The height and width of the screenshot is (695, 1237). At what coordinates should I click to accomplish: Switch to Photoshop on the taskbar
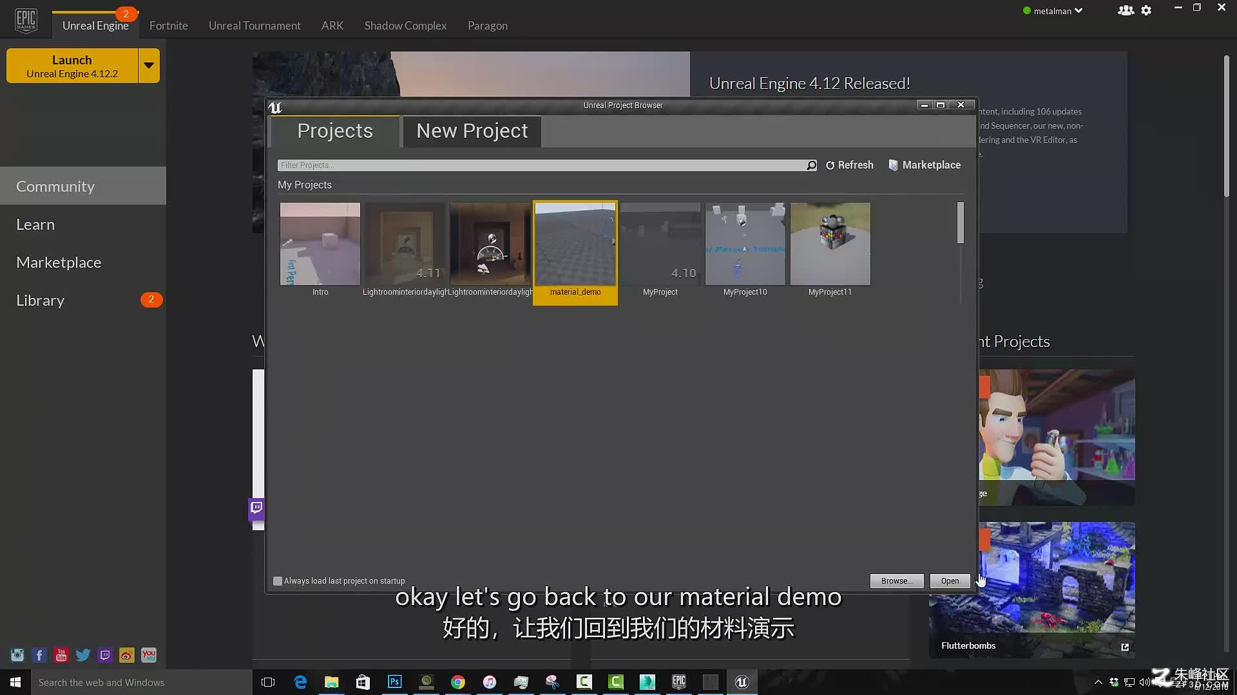click(x=395, y=682)
